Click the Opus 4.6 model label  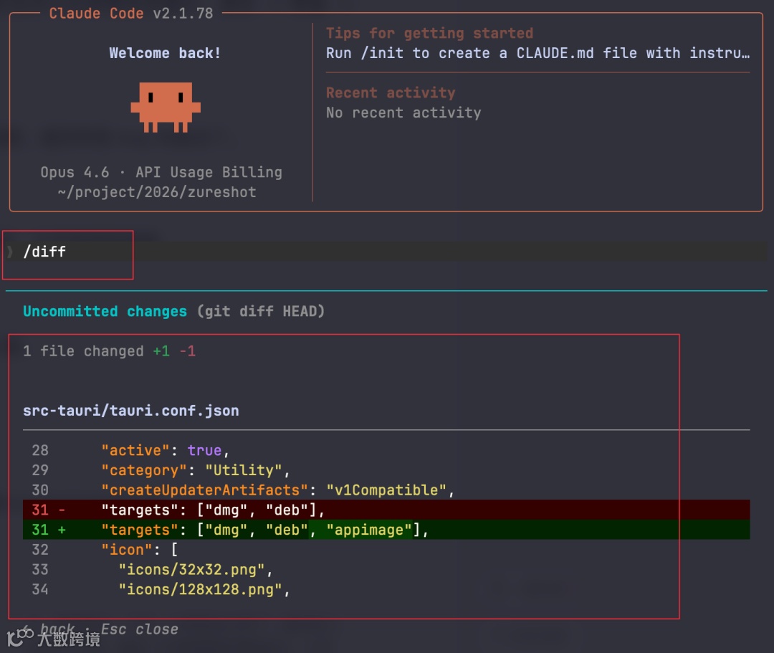[75, 172]
